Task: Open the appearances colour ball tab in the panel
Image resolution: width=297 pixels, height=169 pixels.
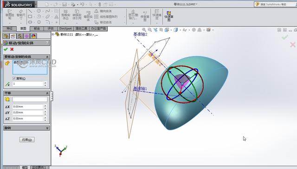Action: 33,36
